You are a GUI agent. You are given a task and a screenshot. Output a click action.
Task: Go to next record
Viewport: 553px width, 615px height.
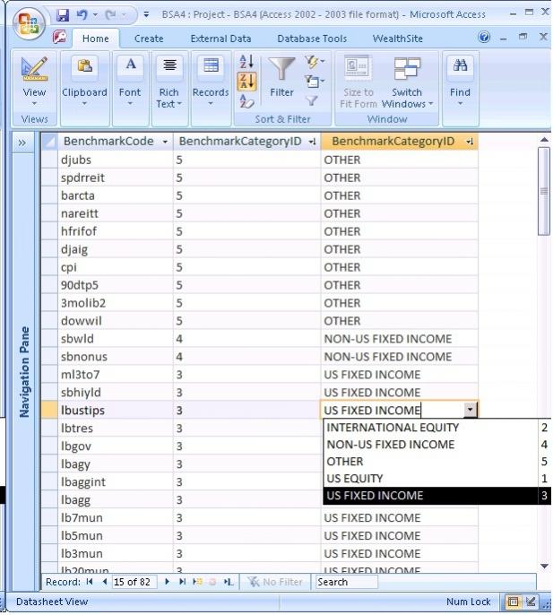click(x=167, y=582)
